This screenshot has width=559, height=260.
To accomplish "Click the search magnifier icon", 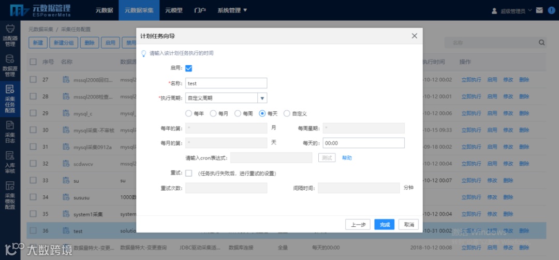I will click(x=541, y=42).
